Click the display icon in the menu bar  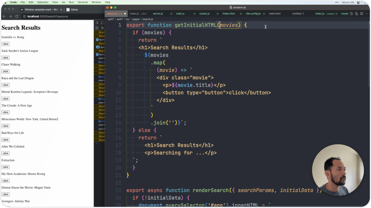358,2
